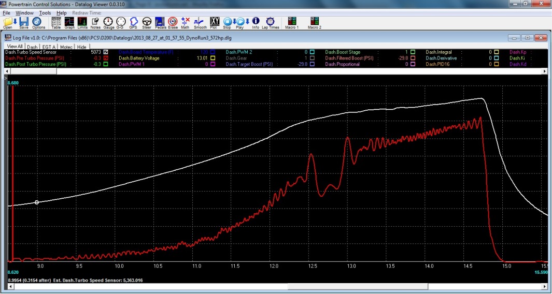Select the G-G diagram tool
552x294 pixels.
tap(121, 22)
